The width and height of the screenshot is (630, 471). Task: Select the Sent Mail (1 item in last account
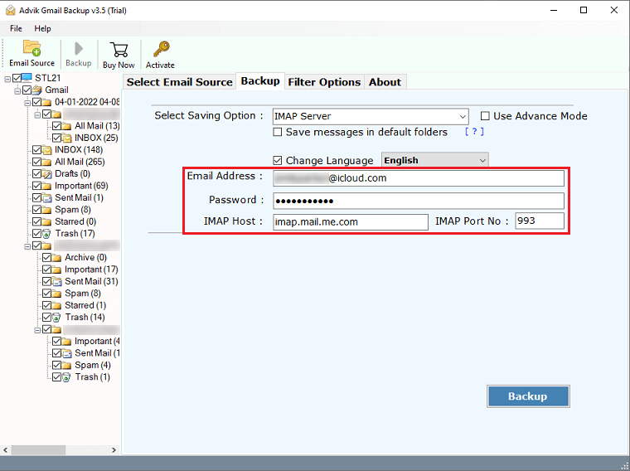[97, 353]
